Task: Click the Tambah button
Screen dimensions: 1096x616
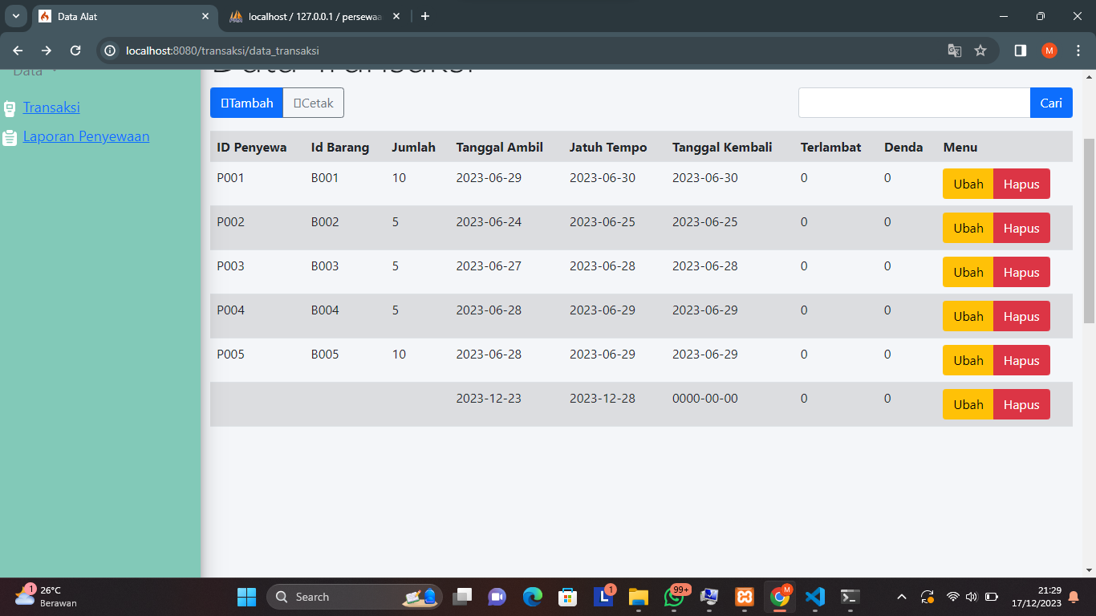Action: click(246, 103)
